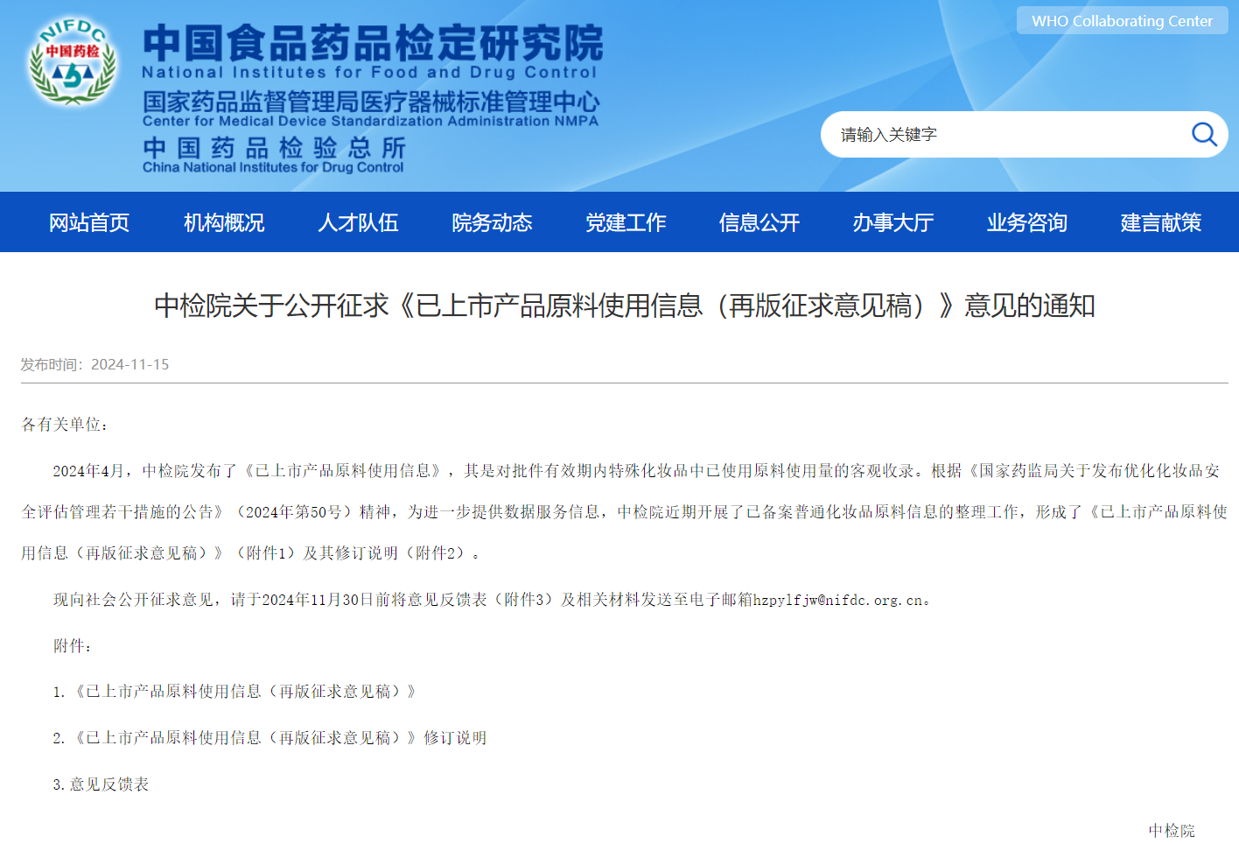Click the NIFDC circular logo emblem
The image size is (1239, 844).
pos(73,60)
